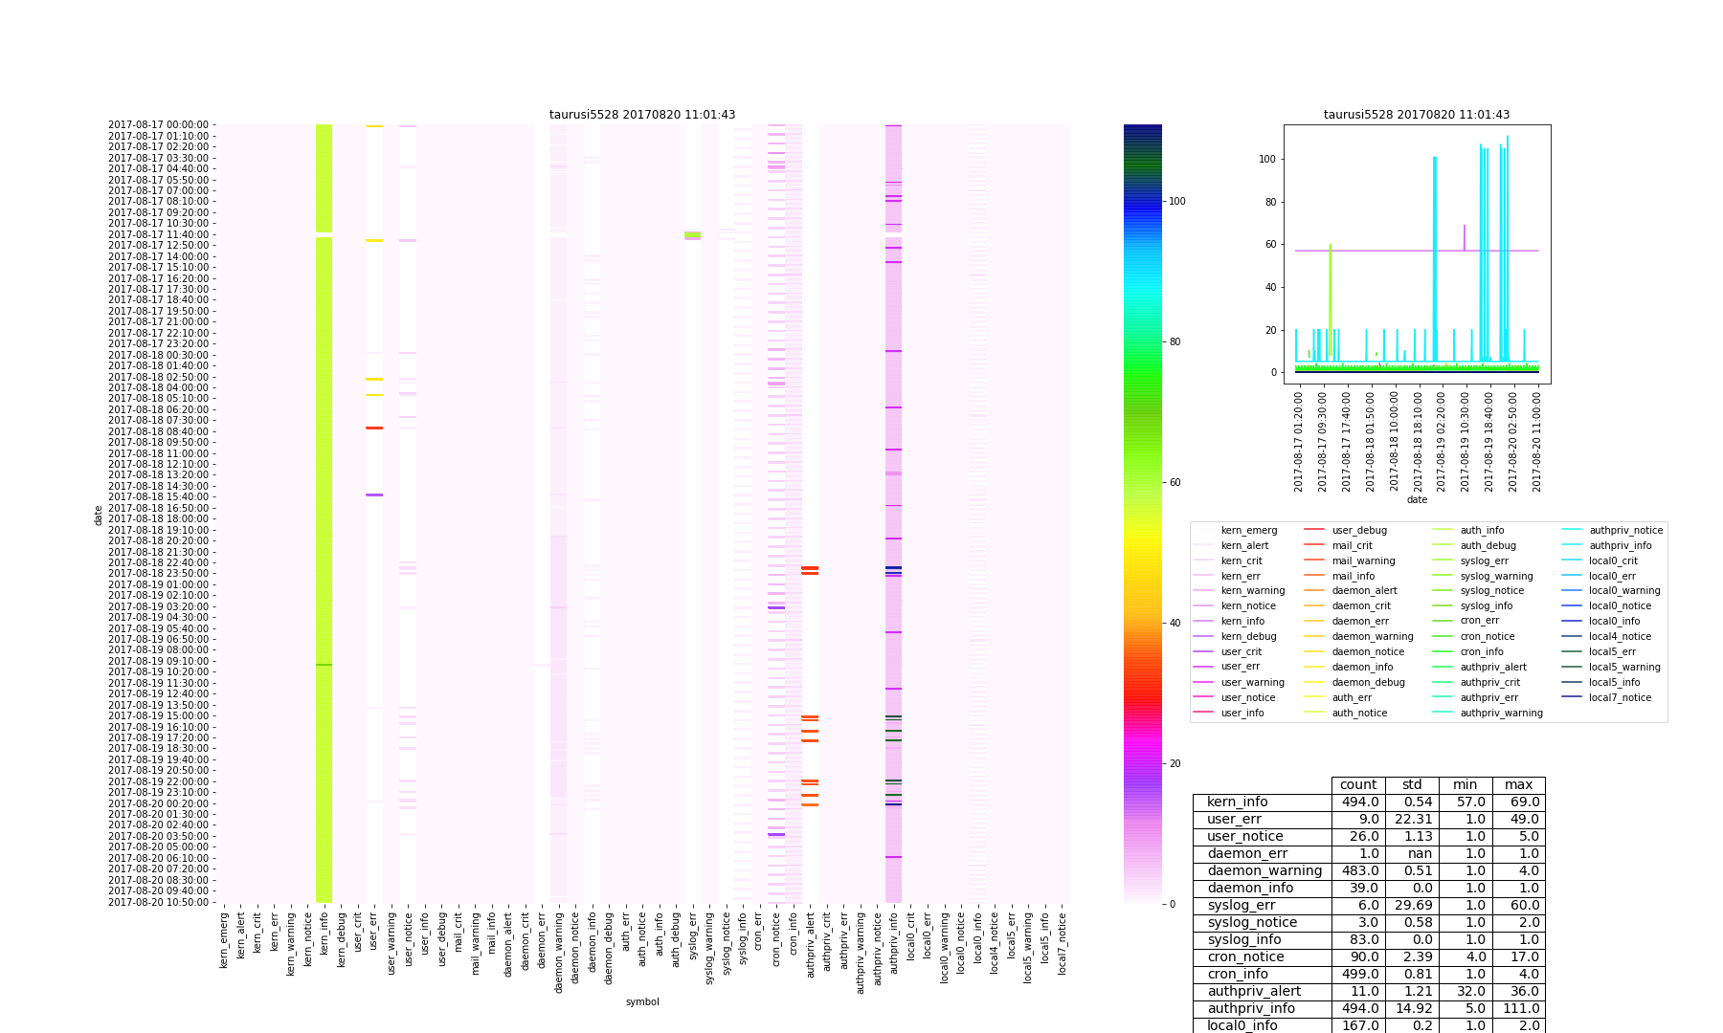
Task: Select the local7_notice legend entry
Action: click(1620, 697)
